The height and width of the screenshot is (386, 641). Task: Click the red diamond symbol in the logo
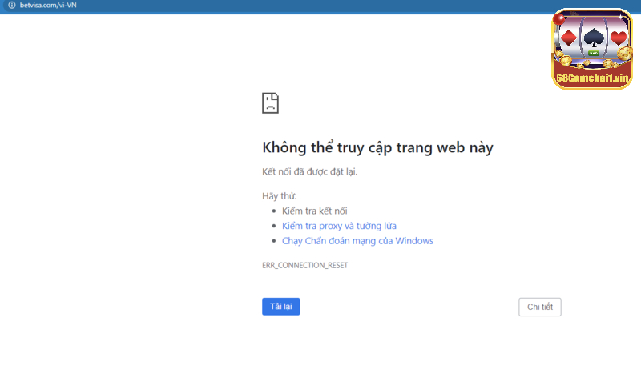pyautogui.click(x=567, y=37)
